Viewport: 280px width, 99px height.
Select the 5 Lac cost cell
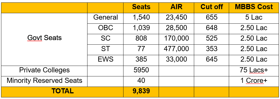click(x=253, y=17)
